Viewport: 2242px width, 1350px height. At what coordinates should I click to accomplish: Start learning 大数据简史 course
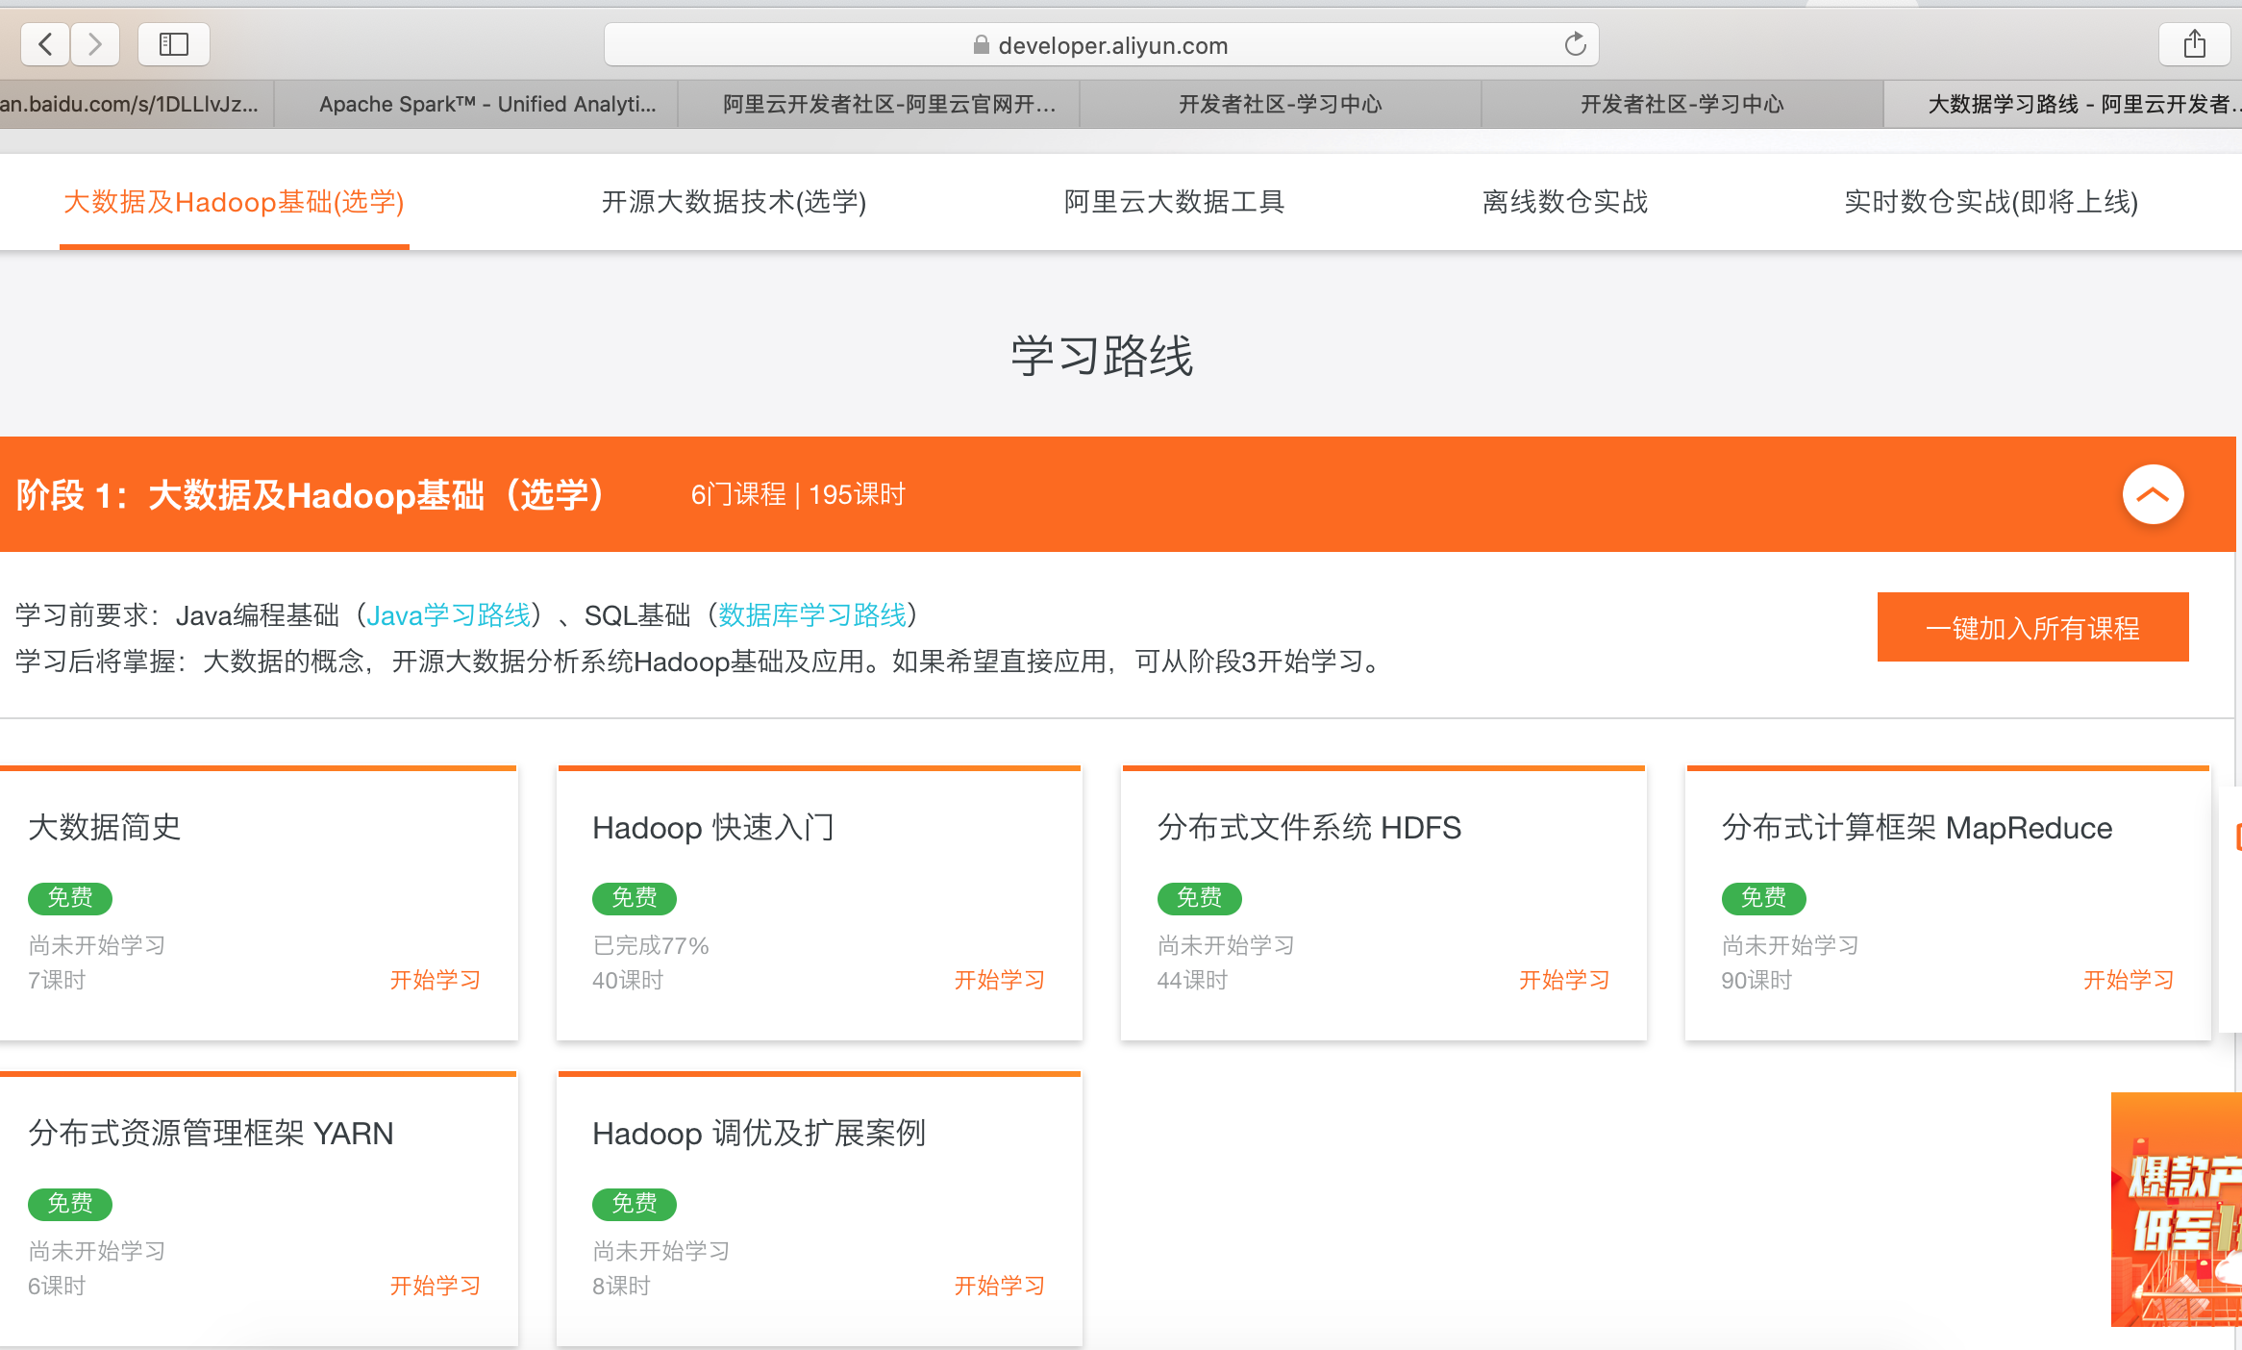coord(436,980)
